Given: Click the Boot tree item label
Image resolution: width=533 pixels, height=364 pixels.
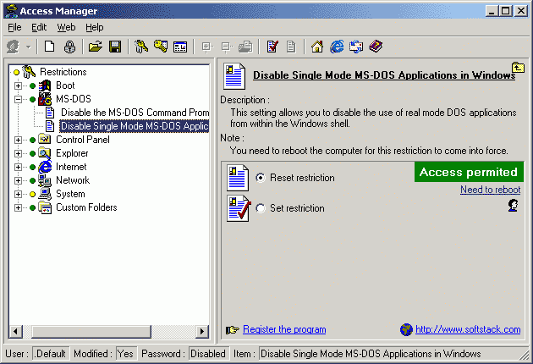Looking at the screenshot, I should pyautogui.click(x=65, y=85).
